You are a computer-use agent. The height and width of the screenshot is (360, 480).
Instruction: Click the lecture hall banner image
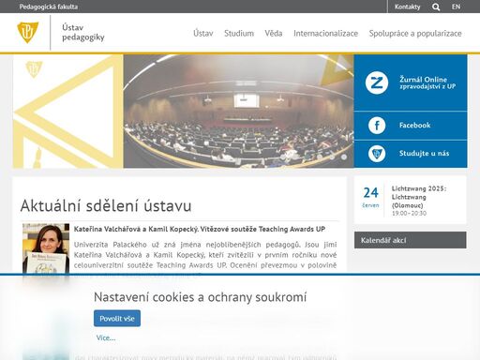click(x=238, y=112)
